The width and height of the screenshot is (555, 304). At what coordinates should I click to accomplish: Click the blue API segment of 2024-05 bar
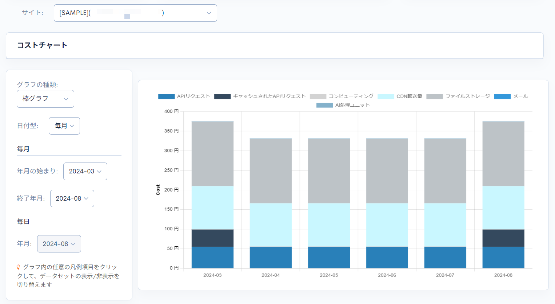click(x=329, y=258)
